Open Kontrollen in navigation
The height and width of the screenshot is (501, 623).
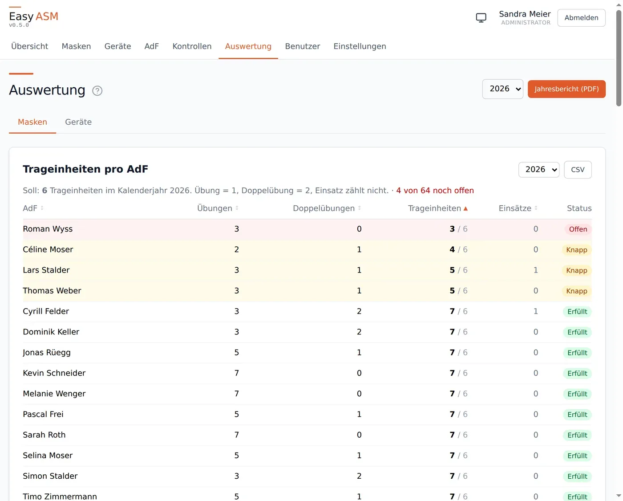(192, 46)
